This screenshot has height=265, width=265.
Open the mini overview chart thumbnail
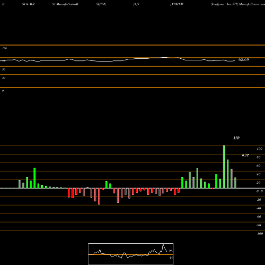(131, 254)
